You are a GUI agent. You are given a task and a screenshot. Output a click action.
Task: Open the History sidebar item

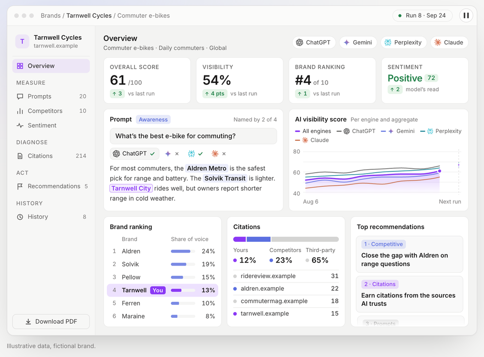51,217
